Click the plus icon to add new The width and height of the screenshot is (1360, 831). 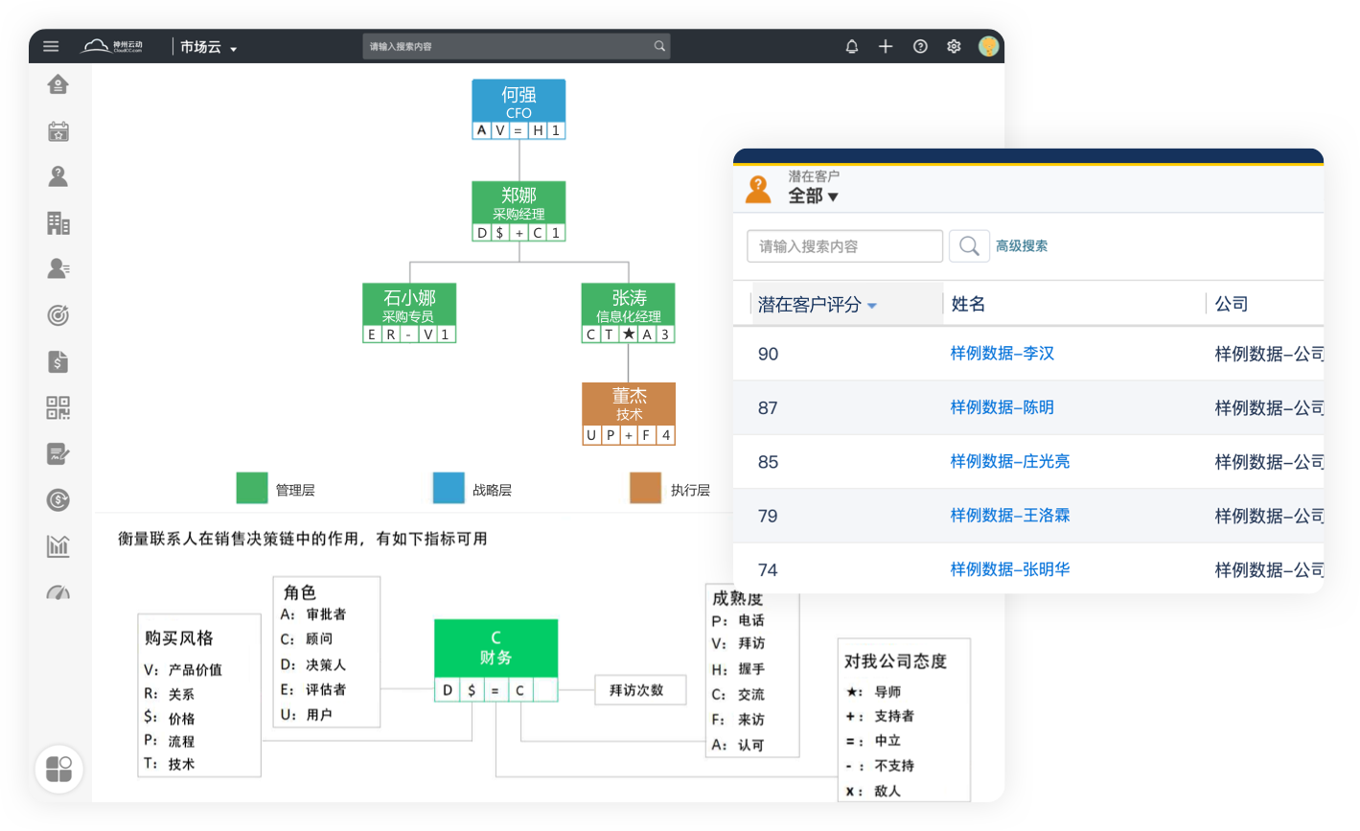pos(886,46)
